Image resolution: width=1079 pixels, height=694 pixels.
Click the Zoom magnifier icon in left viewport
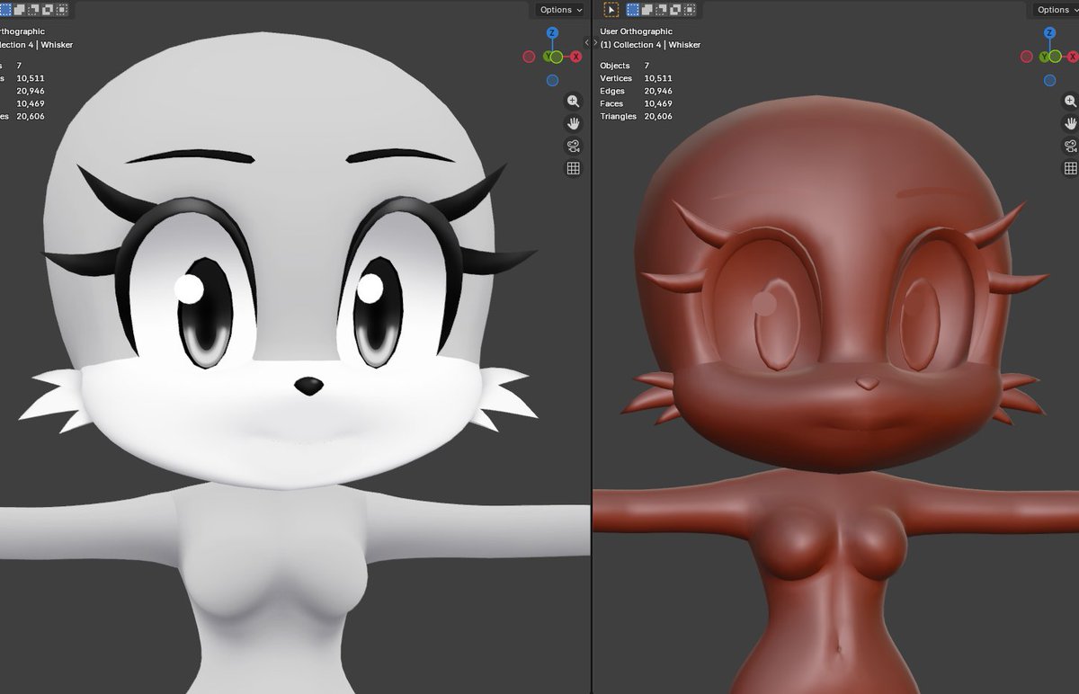(573, 102)
